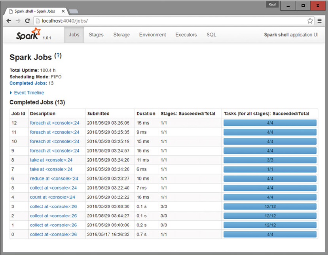
Task: Open job 10 foreach at <console>:24
Action: (55, 141)
